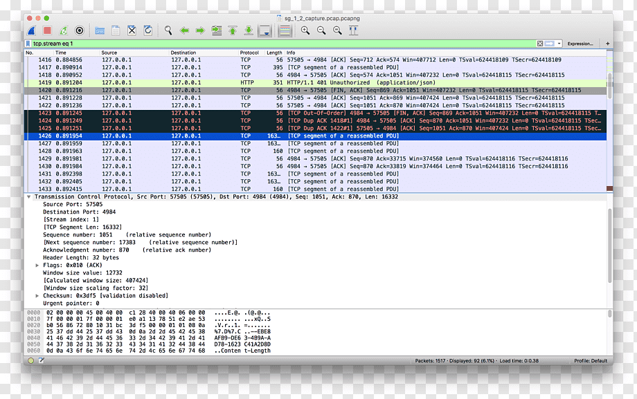Viewport: 637px width, 399px height.
Task: Open the Expression… dialog
Action: click(580, 44)
